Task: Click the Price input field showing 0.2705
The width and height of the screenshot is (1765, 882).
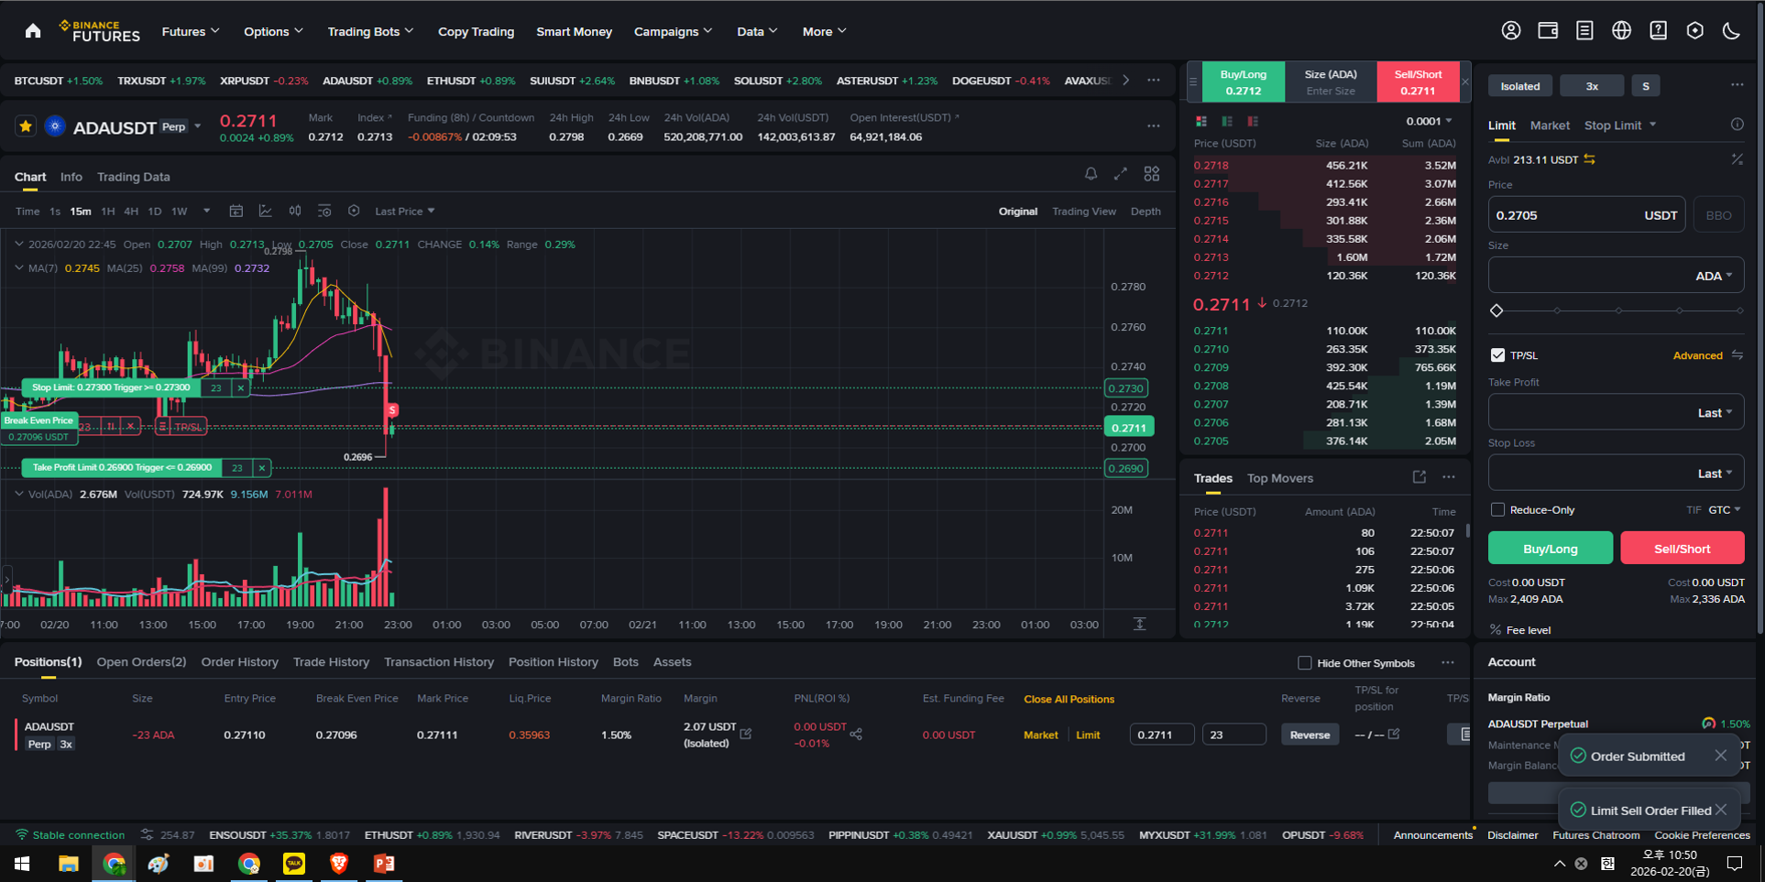Action: pos(1586,215)
